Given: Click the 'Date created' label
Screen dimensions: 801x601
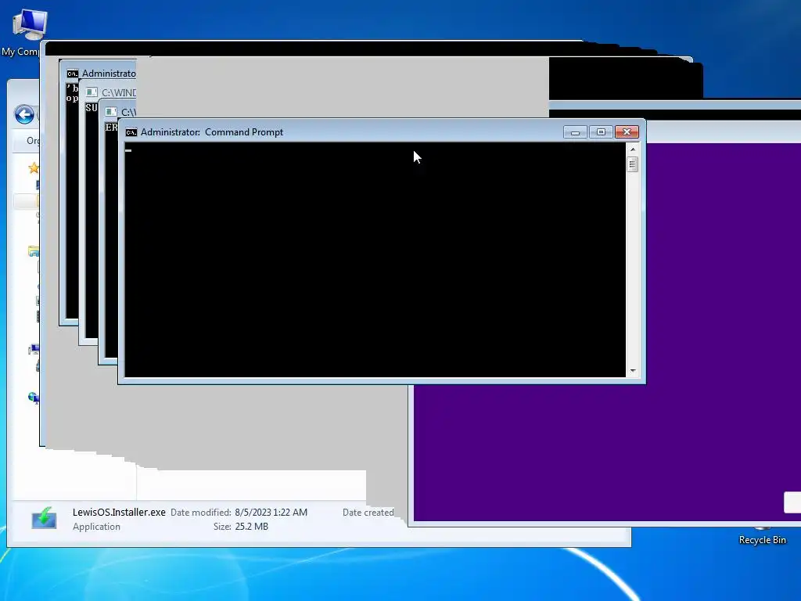Looking at the screenshot, I should pyautogui.click(x=368, y=512).
